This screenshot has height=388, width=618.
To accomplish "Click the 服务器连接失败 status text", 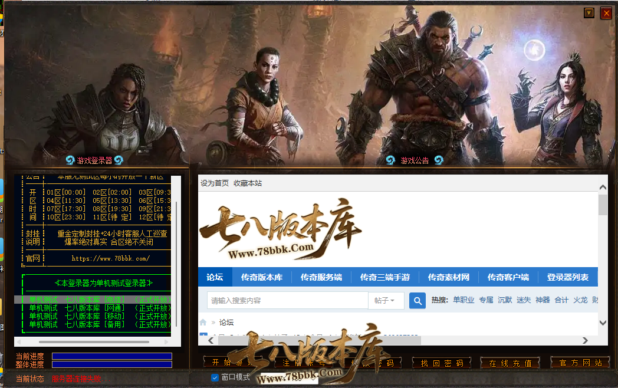I will tap(77, 379).
